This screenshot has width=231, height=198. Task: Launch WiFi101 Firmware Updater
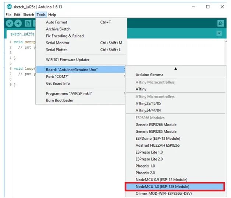(x=81, y=60)
